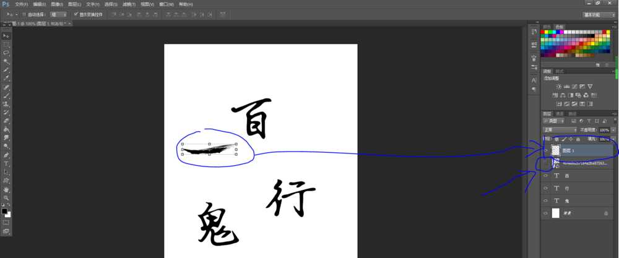The height and width of the screenshot is (258, 619).
Task: Select the Horizontal Type tool
Action: pos(6,164)
